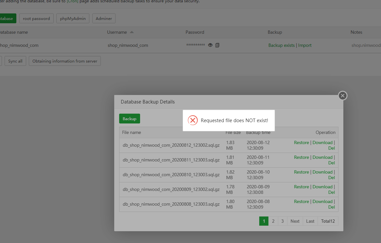Select file db_shop_nimwood_com_20200812_123002.sql.gz
Viewport: 381px width, 243px height.
pos(171,145)
